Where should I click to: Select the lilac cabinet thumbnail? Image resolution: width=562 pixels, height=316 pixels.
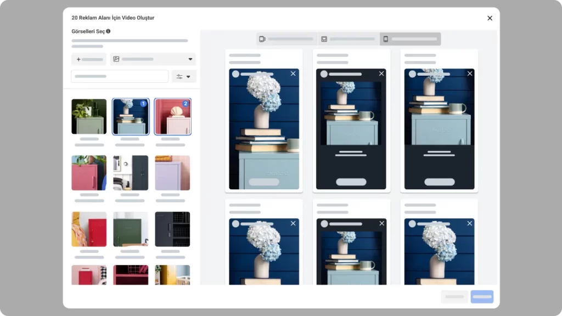point(172,173)
